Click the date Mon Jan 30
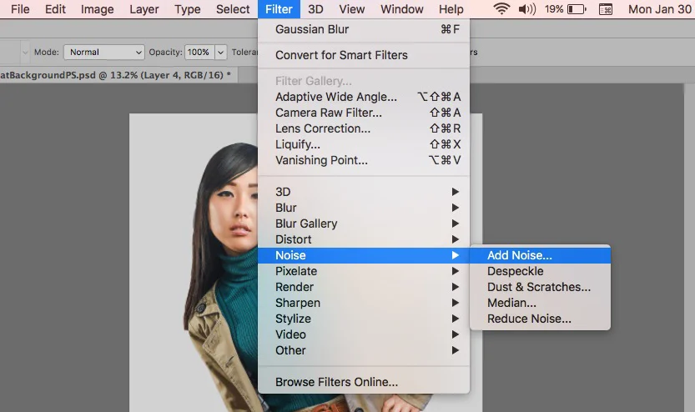 (x=659, y=9)
